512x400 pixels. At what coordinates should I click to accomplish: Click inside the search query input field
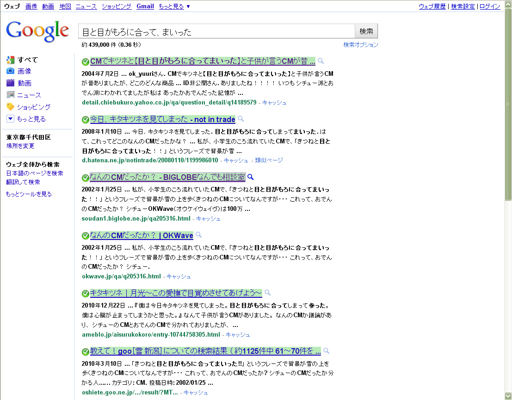pyautogui.click(x=216, y=31)
